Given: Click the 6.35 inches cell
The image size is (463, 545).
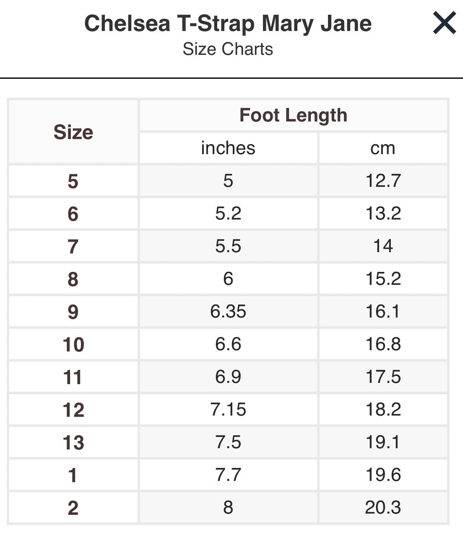Looking at the screenshot, I should [x=228, y=312].
